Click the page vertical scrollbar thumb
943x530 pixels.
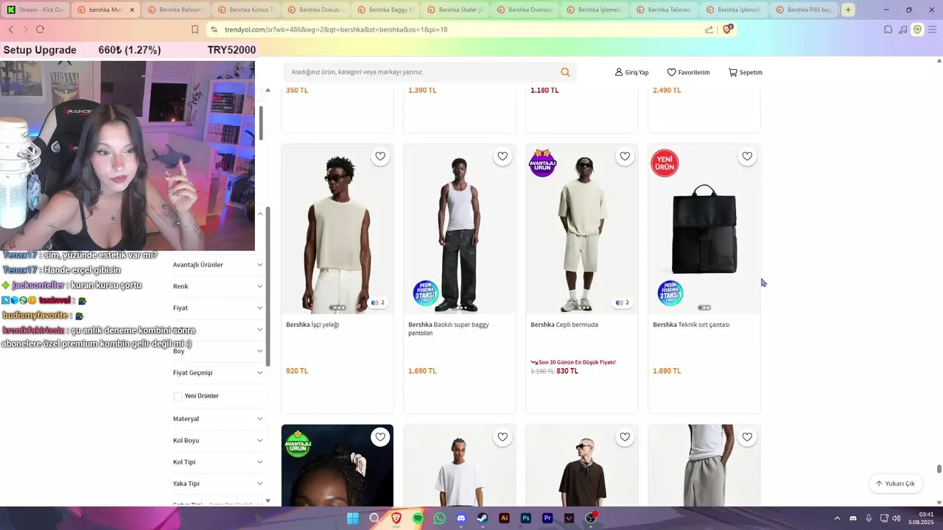[939, 469]
